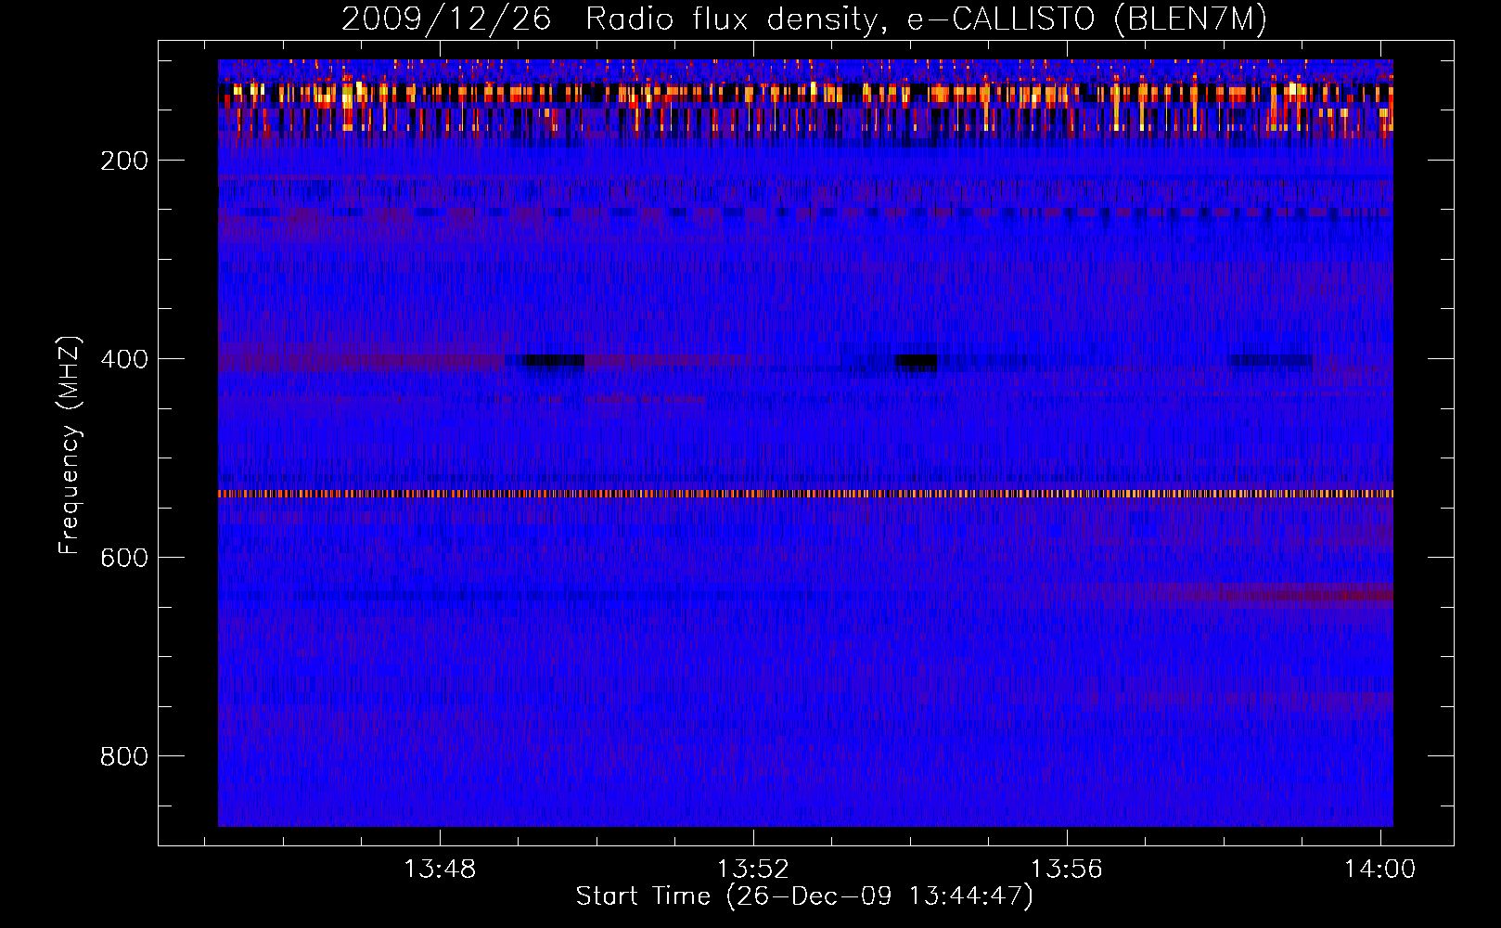Click the 400 frequency tick label

coord(125,359)
